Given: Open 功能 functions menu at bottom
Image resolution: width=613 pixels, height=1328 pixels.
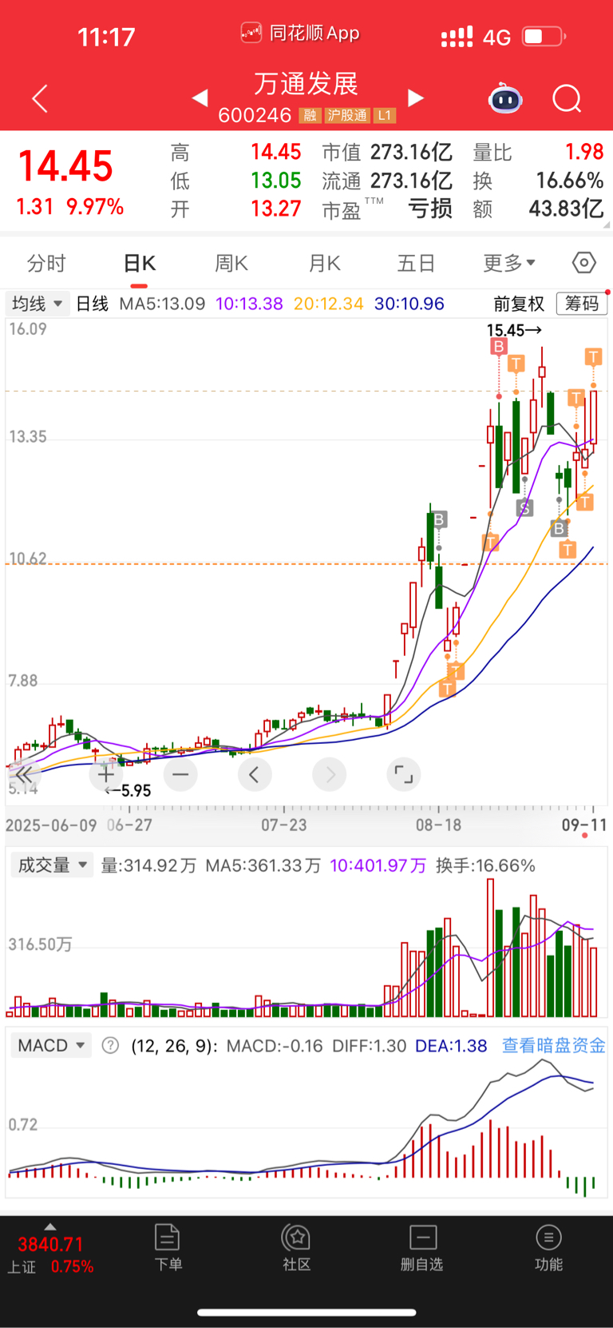Looking at the screenshot, I should pos(548,1247).
